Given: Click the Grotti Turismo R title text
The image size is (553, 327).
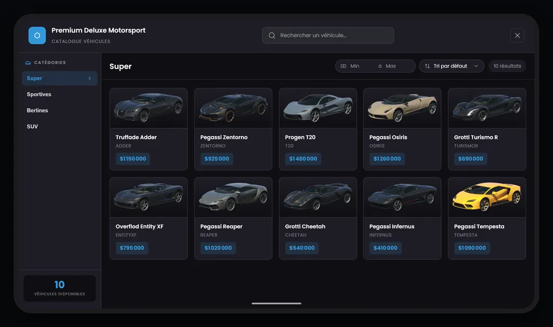Looking at the screenshot, I should tap(476, 138).
